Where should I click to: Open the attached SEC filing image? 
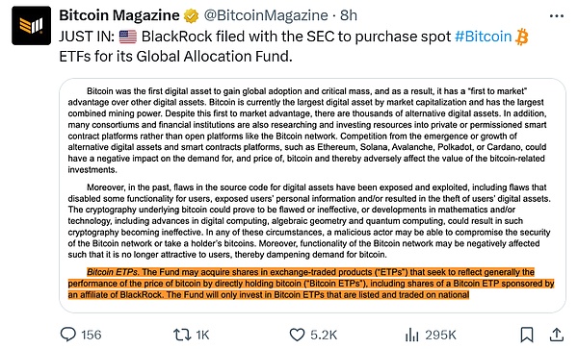click(x=312, y=195)
